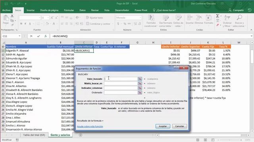The width and height of the screenshot is (254, 142).
Task: Switch to the Desarrollador ribbon tab
Action: click(122, 10)
